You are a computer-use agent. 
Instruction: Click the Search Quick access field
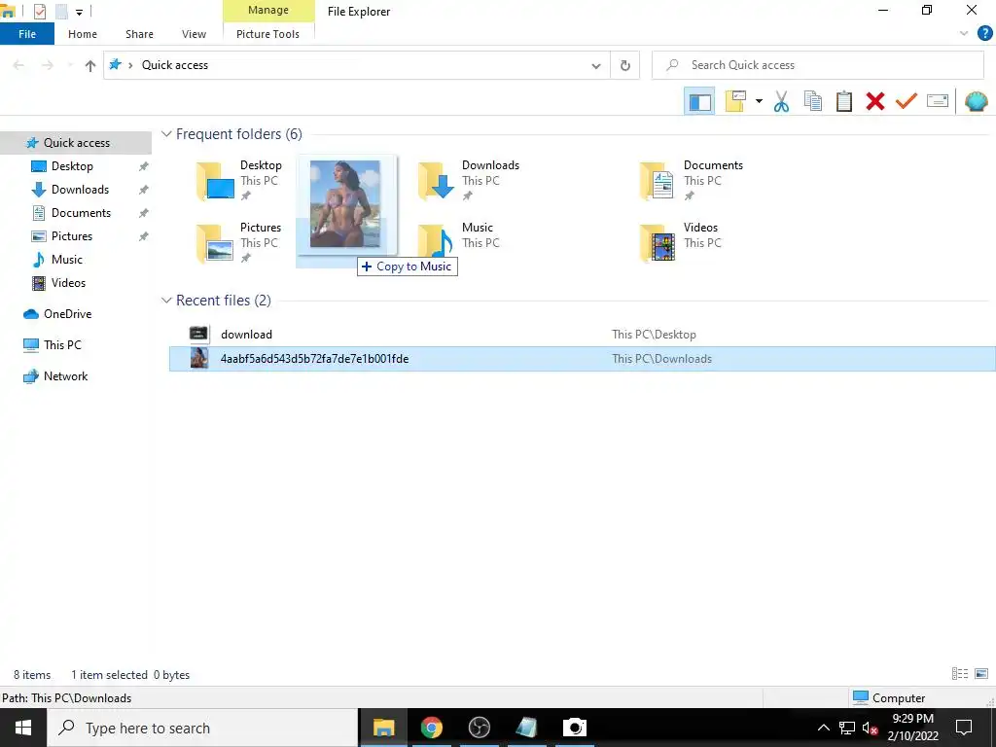click(818, 65)
